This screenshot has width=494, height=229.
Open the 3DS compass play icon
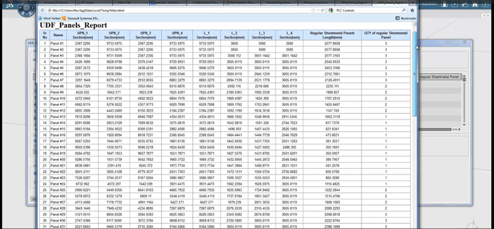click(25, 7)
